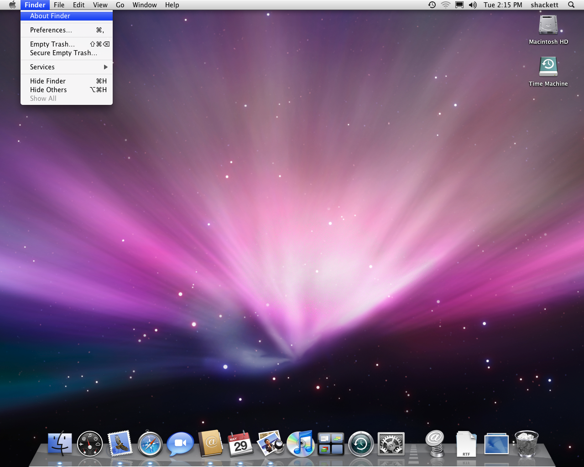Launch iTunes from the Dock
Image resolution: width=584 pixels, height=467 pixels.
300,444
